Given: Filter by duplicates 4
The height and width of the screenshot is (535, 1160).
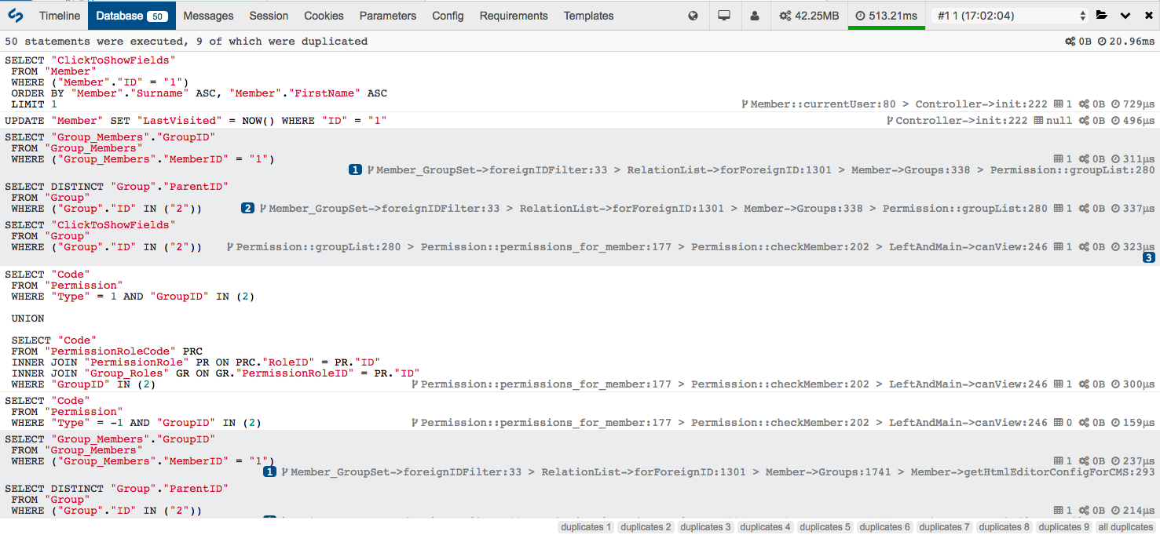Looking at the screenshot, I should 765,527.
